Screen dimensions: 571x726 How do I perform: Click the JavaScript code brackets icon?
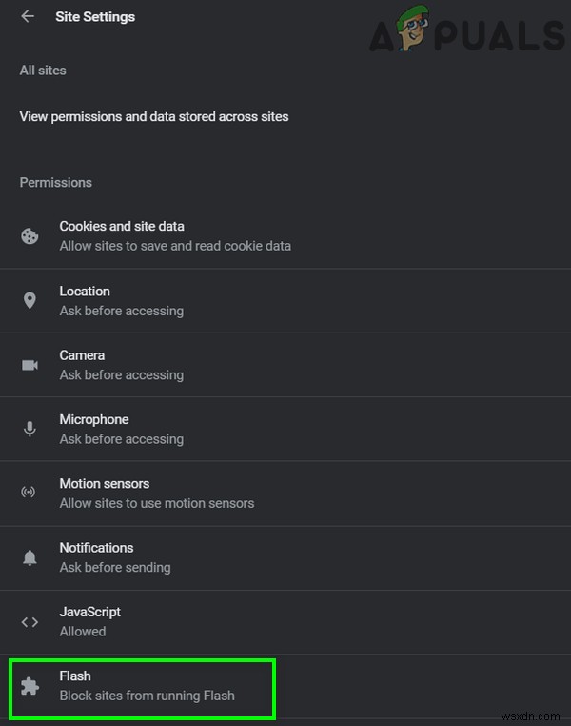(x=30, y=621)
